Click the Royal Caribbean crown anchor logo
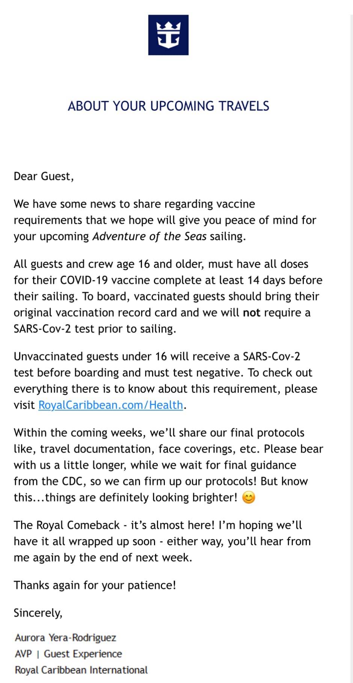The height and width of the screenshot is (683, 353). 168,35
